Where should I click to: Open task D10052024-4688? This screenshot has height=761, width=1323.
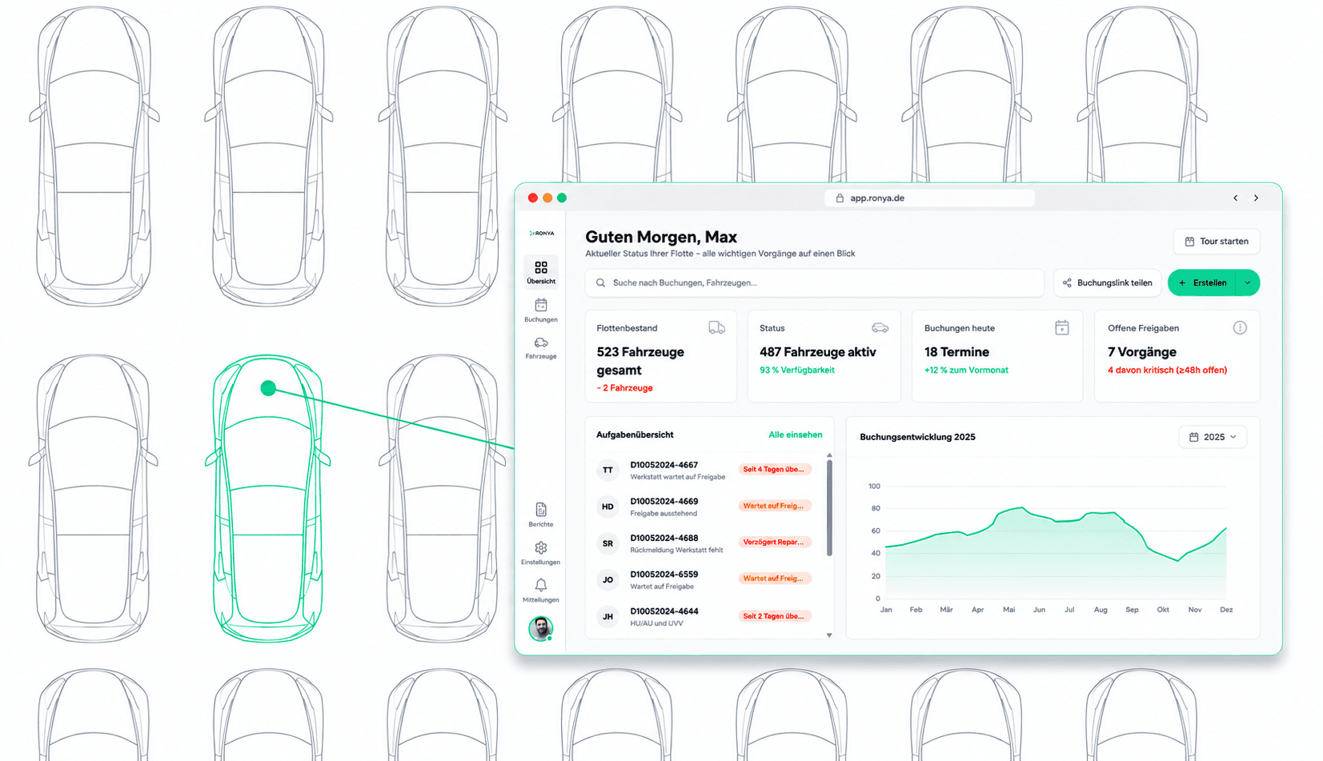pos(664,539)
